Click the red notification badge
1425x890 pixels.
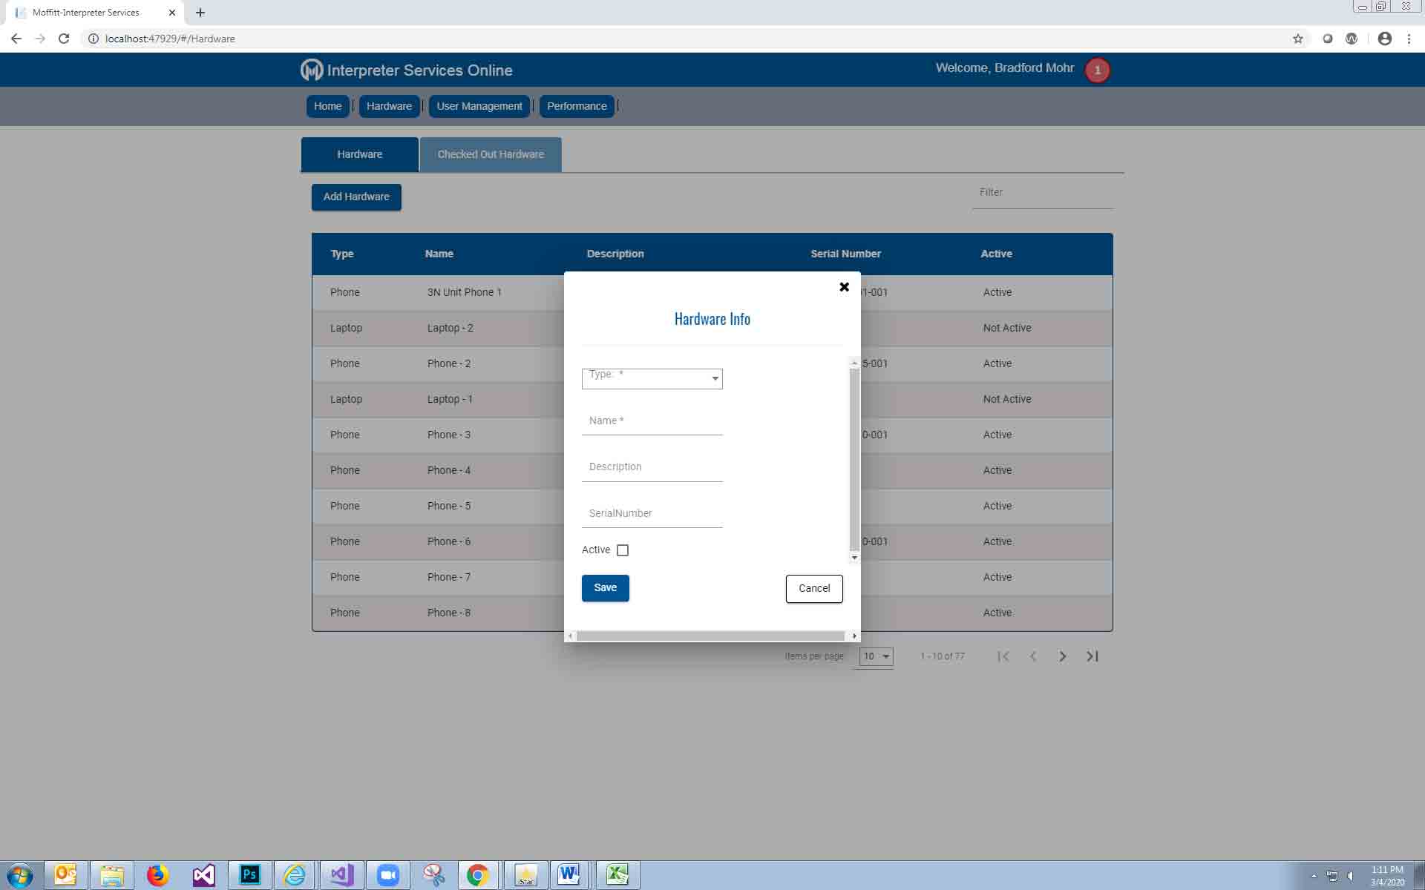click(1097, 70)
